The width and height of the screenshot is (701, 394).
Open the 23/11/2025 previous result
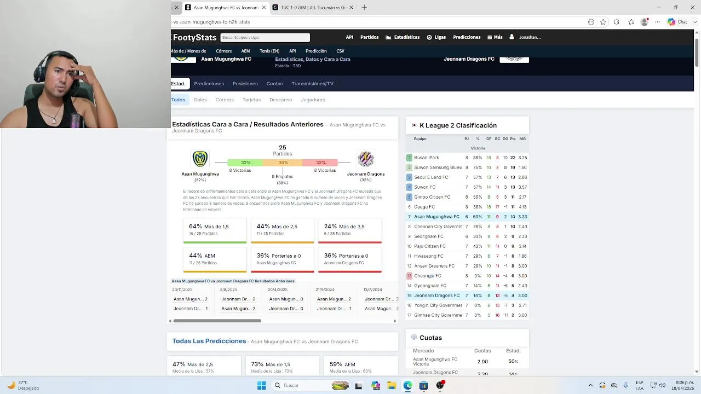click(x=191, y=300)
